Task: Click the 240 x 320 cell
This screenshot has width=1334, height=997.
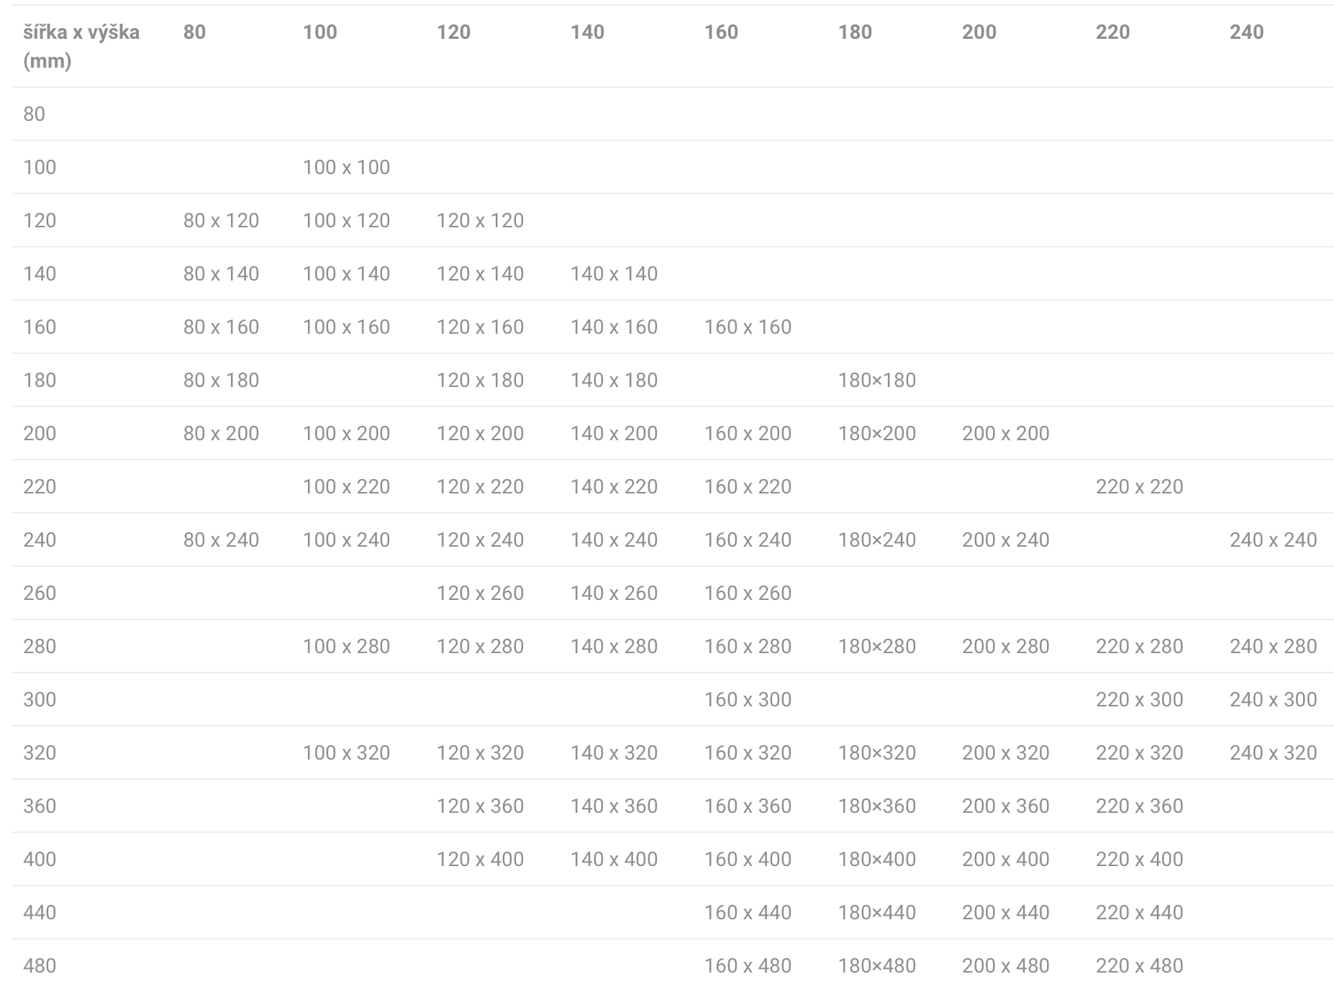Action: click(x=1273, y=752)
